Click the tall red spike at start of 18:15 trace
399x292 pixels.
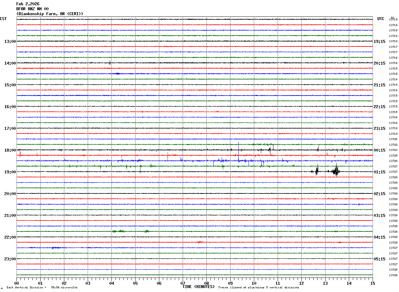tap(20, 153)
